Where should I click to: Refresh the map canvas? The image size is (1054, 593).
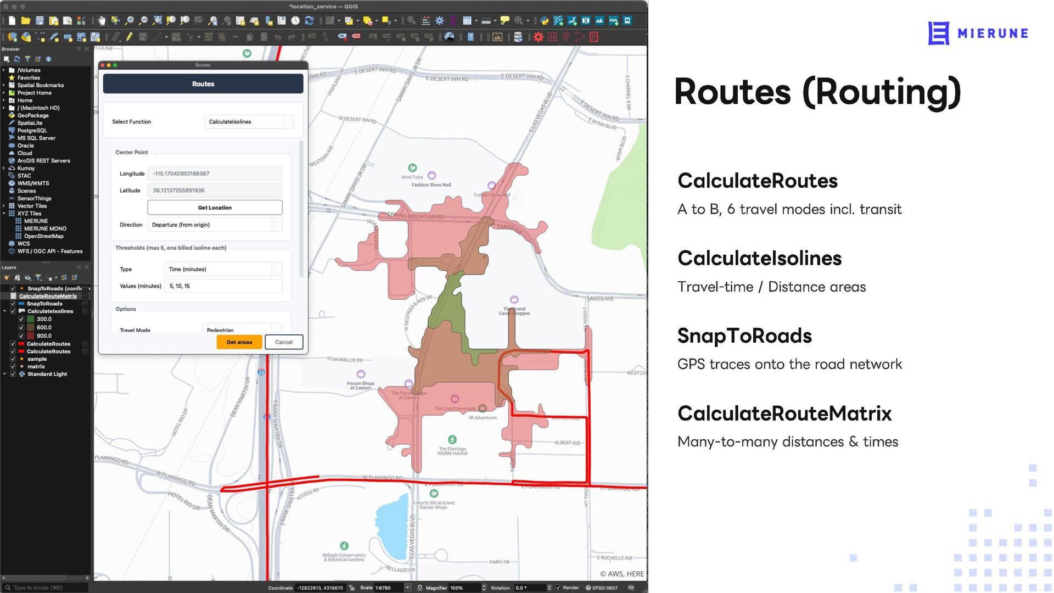[309, 21]
